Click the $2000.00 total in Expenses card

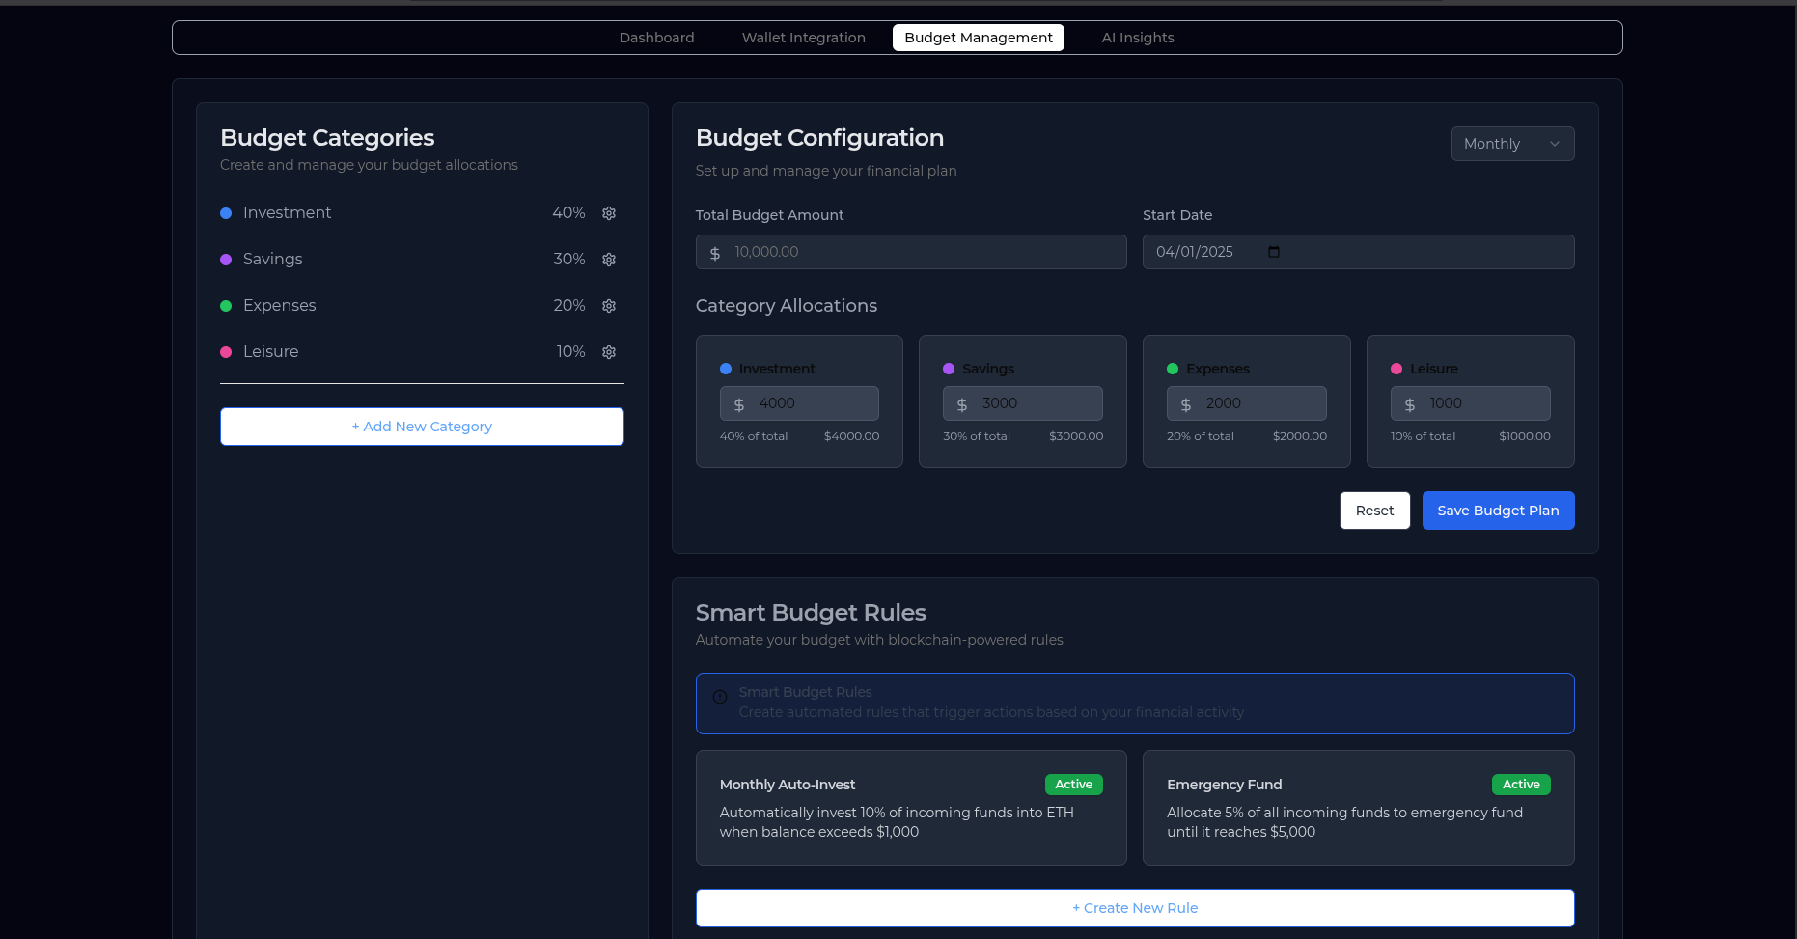[x=1300, y=436]
